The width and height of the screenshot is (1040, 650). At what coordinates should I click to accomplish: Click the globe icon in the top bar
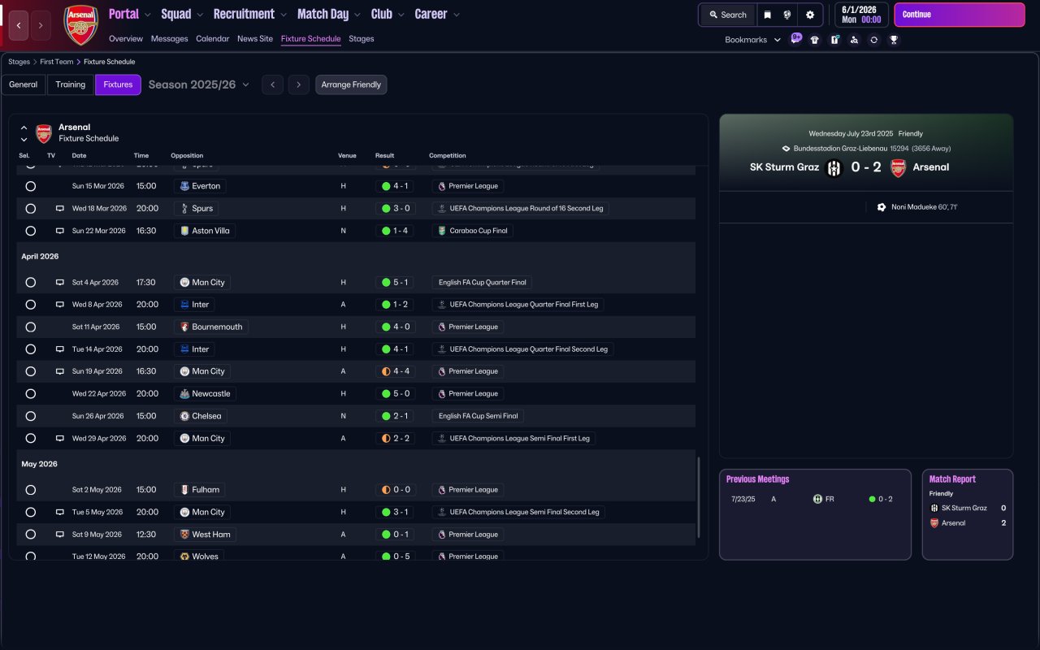(787, 15)
